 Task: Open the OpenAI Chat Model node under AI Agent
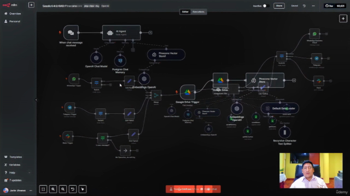click(96, 58)
